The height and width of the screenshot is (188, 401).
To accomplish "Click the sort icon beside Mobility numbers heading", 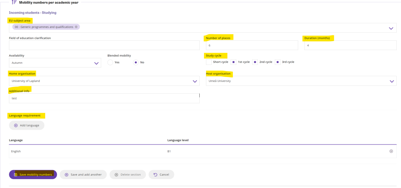I will tap(14, 2).
